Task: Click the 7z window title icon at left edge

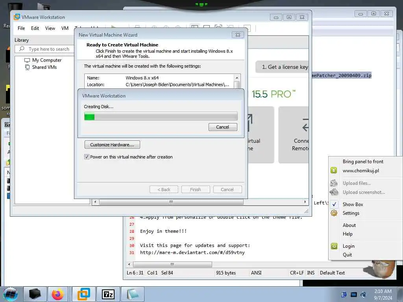Action: pos(7,125)
